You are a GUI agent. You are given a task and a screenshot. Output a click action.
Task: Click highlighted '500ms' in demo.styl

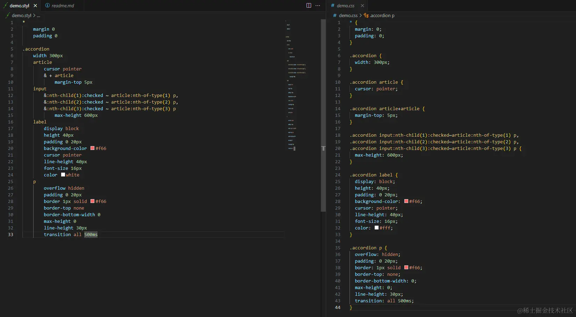click(x=91, y=234)
